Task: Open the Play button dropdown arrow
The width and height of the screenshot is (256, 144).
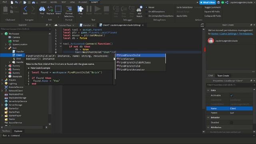Action: (x=80, y=17)
